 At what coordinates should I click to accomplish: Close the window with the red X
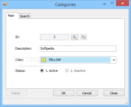coord(122,3)
